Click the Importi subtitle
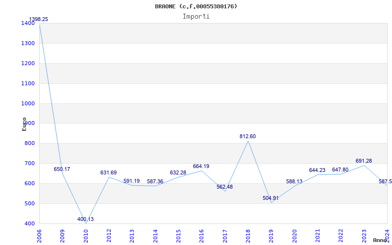Viewport: 392px width, 245px height. [196, 17]
